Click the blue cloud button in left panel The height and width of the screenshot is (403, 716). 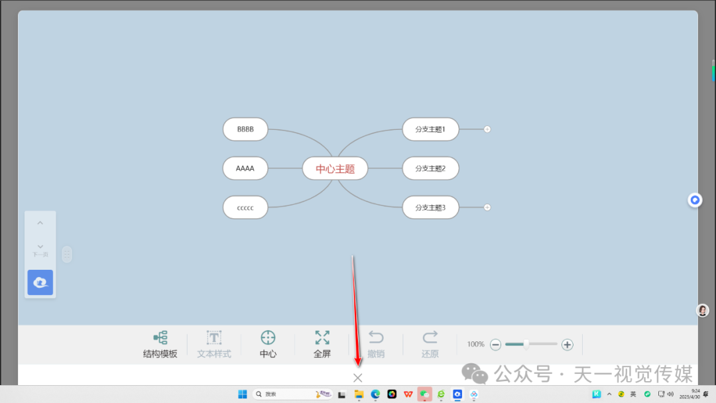click(40, 282)
